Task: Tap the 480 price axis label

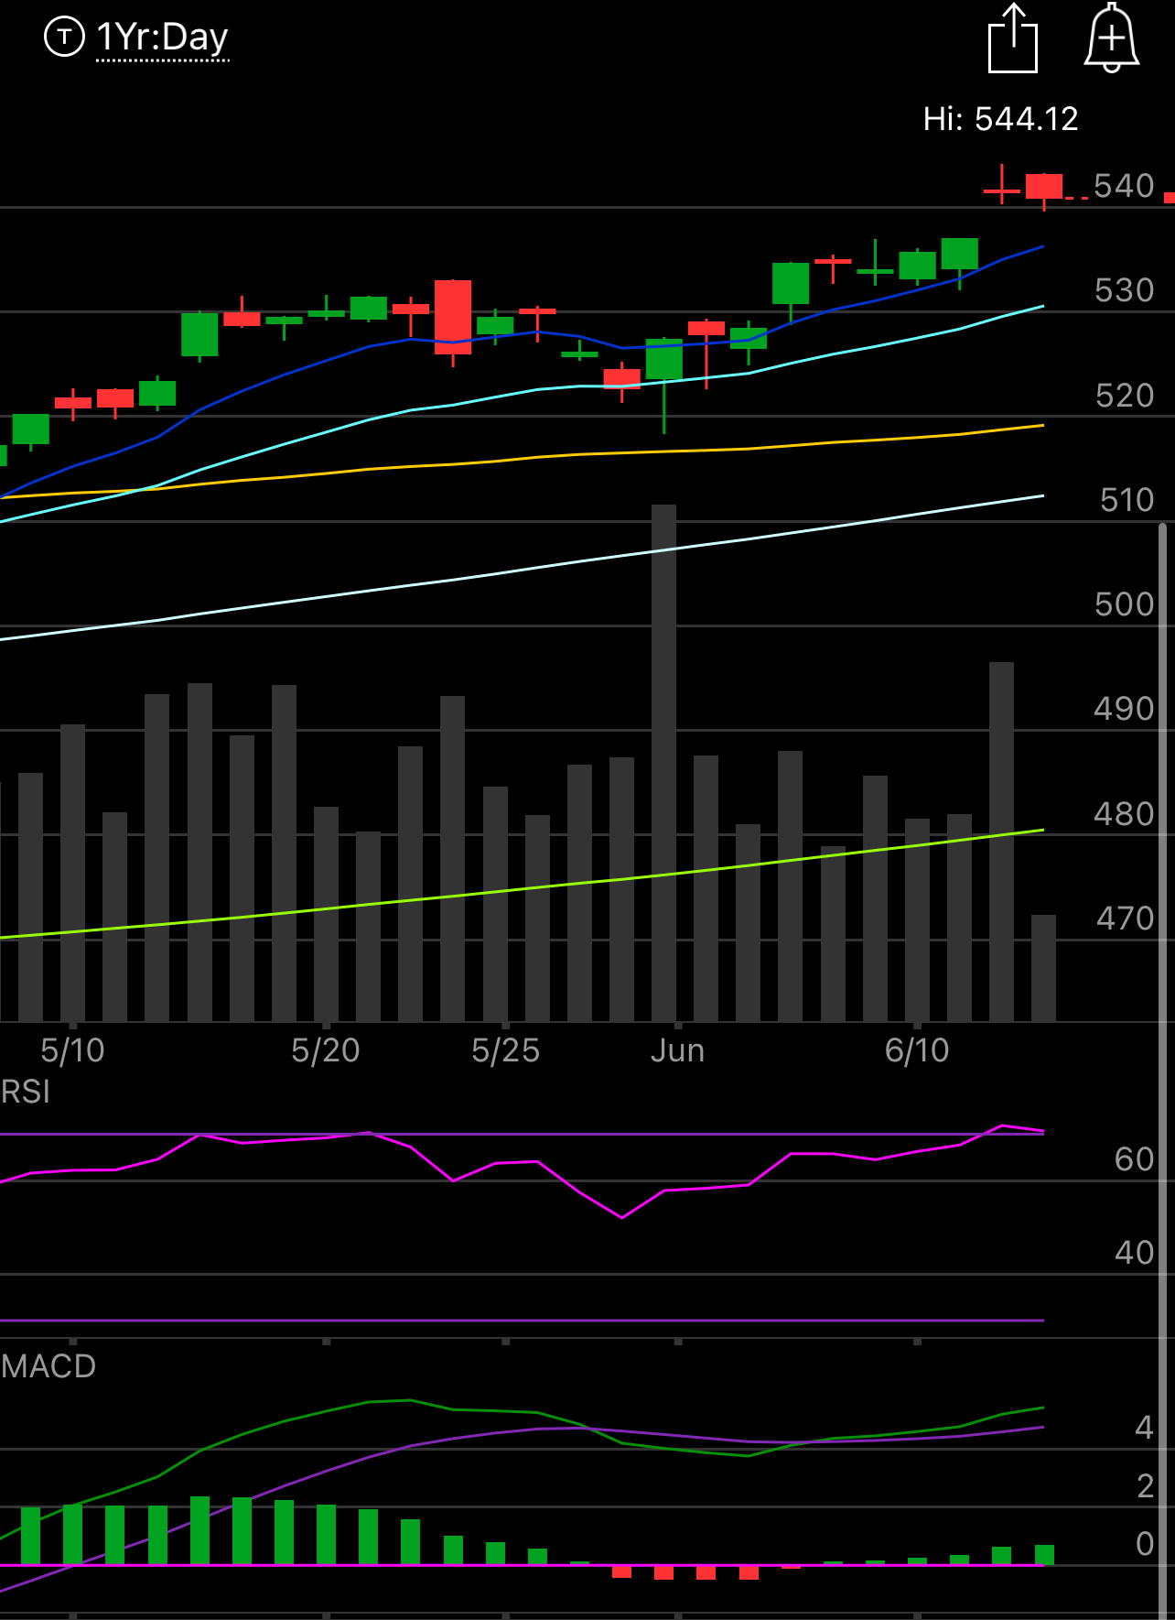Action: [x=1125, y=814]
